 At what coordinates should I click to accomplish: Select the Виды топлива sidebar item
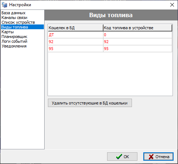click(x=22, y=27)
